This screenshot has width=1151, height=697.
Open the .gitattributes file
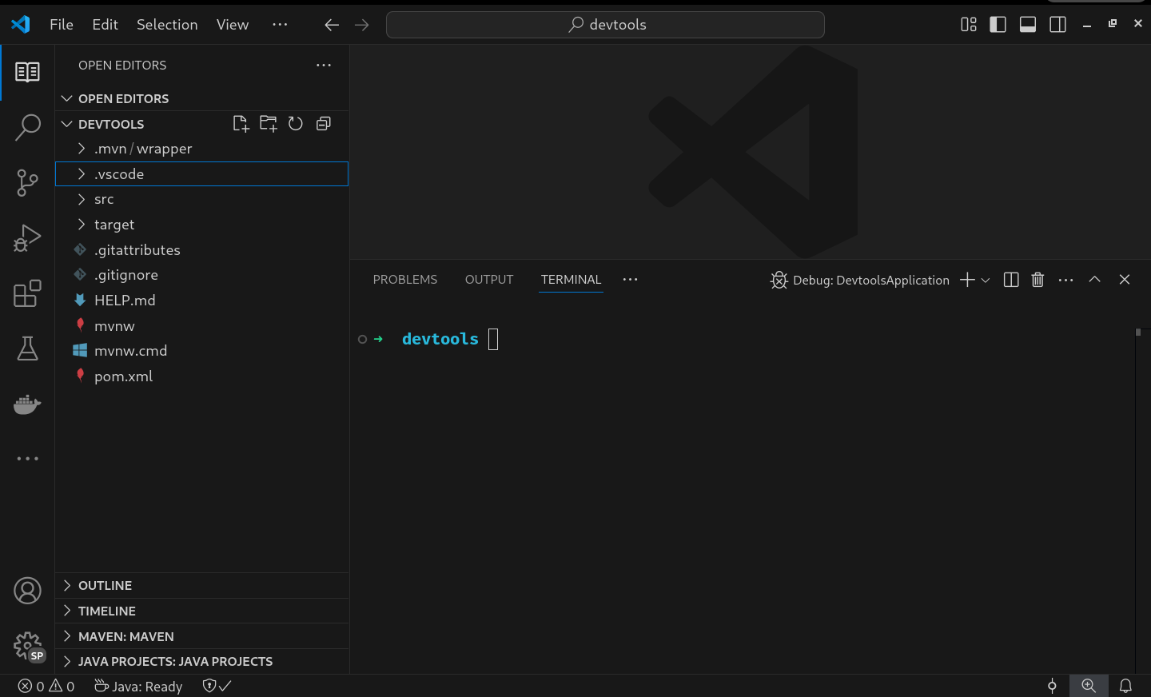(x=201, y=250)
